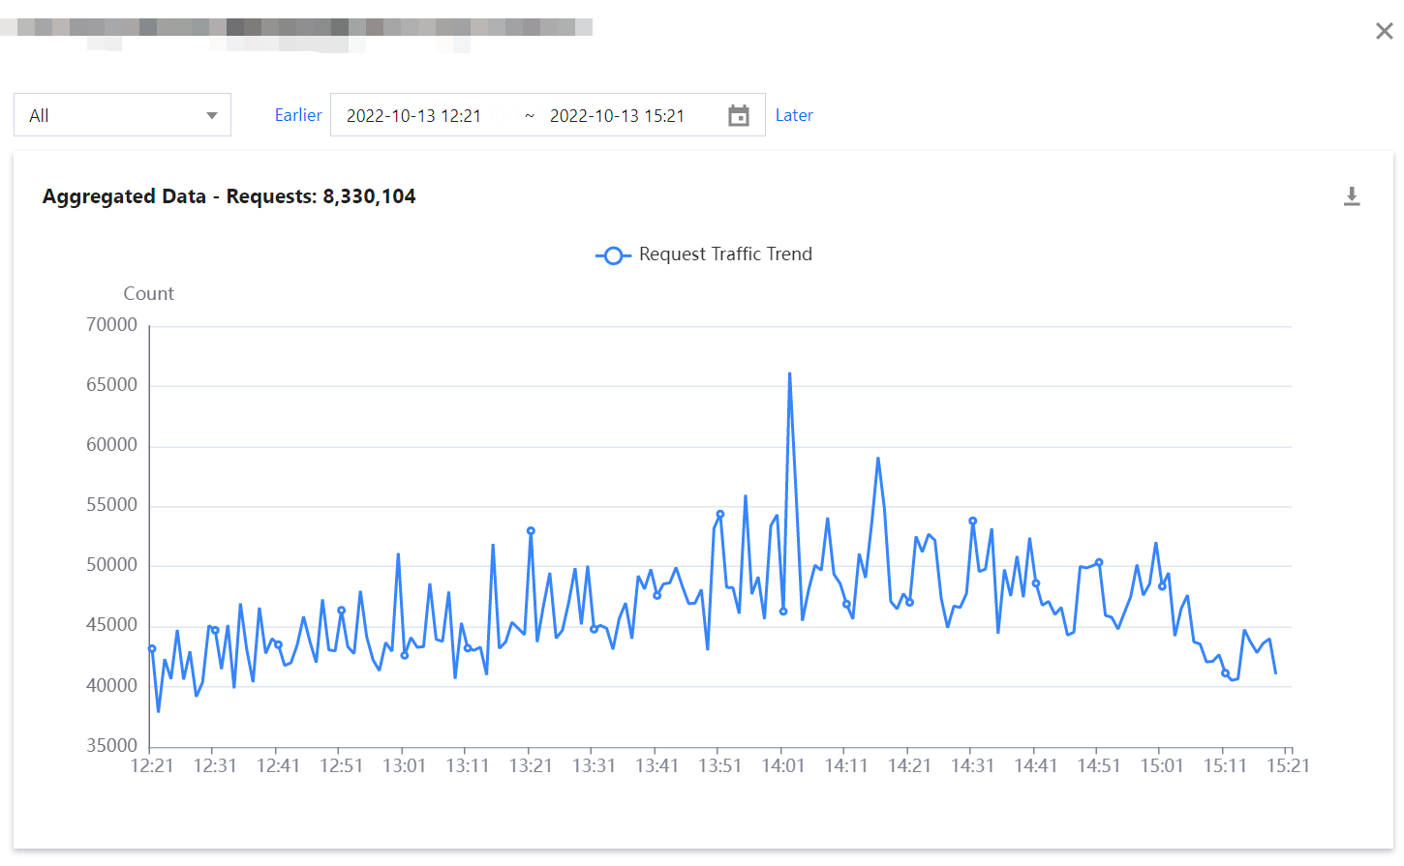Click the Later time range link
This screenshot has height=866, width=1404.
coord(794,115)
